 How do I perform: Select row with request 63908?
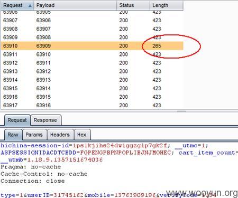tap(92, 29)
